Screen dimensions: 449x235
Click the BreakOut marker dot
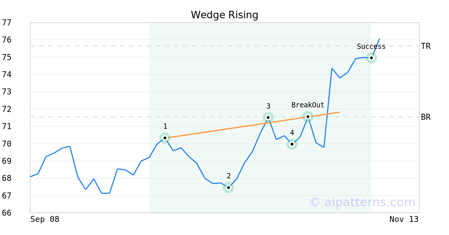[308, 117]
